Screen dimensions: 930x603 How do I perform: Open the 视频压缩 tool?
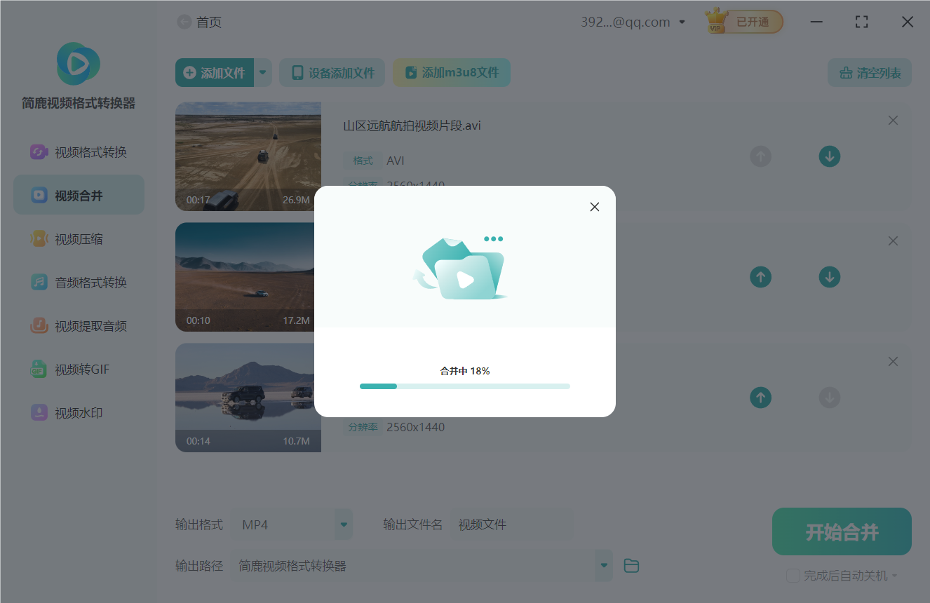point(77,238)
